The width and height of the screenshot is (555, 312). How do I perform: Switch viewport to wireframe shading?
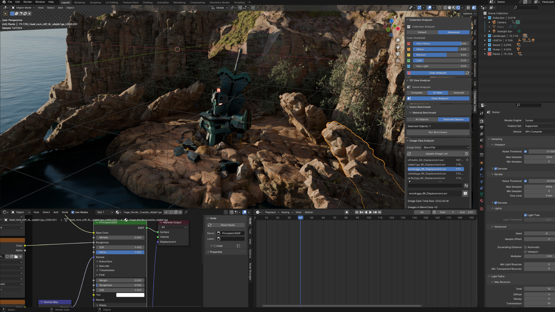[445, 8]
